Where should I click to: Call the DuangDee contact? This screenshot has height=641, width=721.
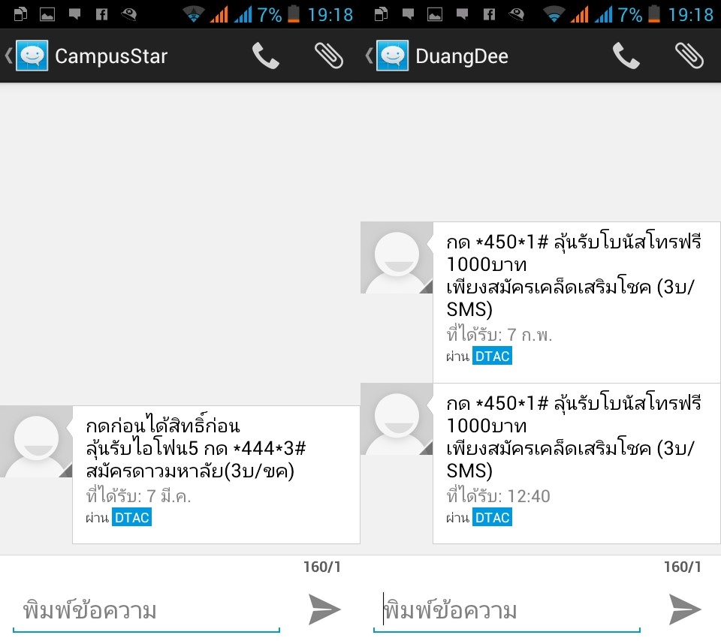point(626,56)
